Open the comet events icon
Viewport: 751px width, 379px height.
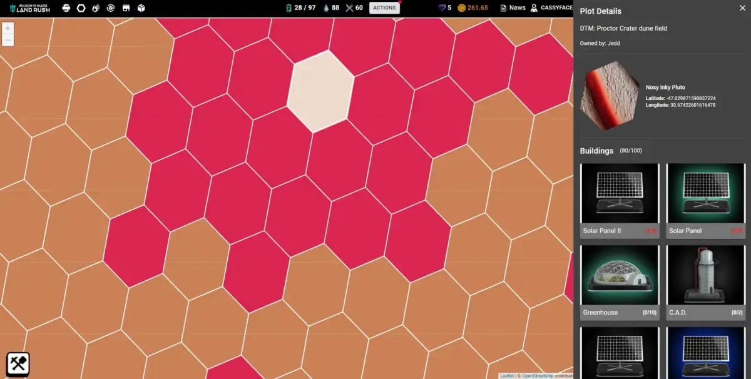pyautogui.click(x=96, y=8)
